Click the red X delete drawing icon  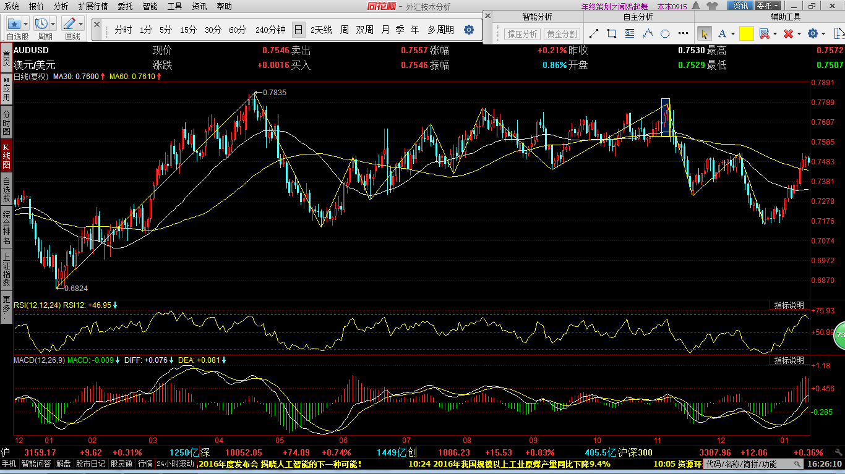(788, 34)
